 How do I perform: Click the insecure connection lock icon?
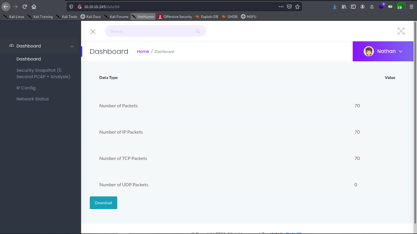tap(80, 6)
